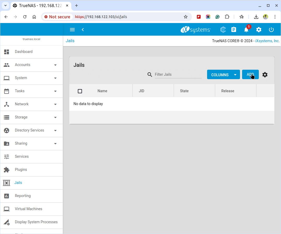Viewport: 281px width, 234px height.
Task: Toggle the hamburger menu in top bar
Action: [72, 30]
